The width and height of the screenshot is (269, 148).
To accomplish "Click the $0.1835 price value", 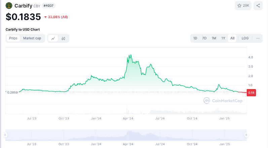I will tap(23, 17).
